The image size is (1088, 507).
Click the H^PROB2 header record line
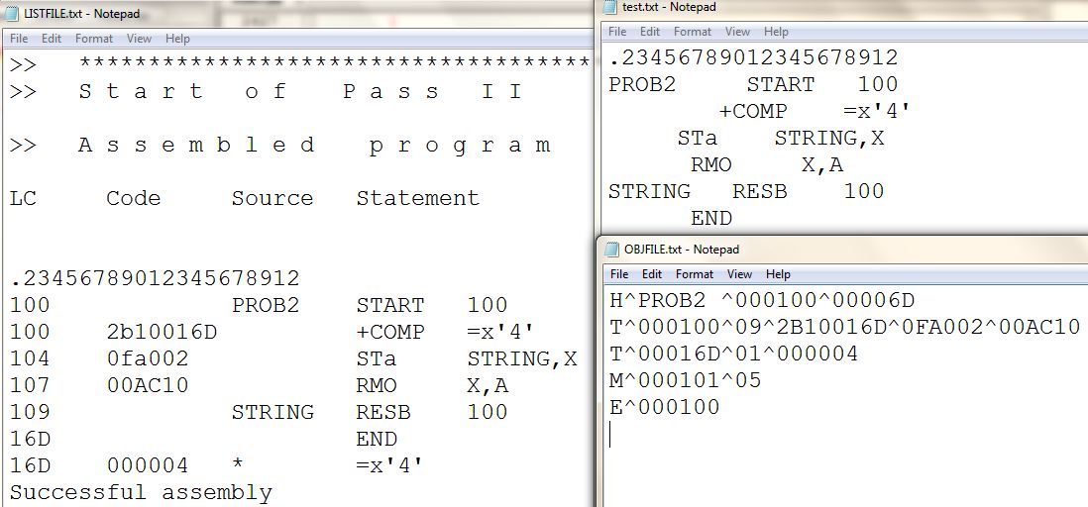pyautogui.click(x=763, y=301)
